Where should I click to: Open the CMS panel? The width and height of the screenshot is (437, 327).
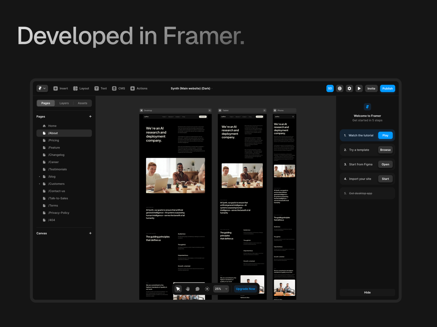click(x=119, y=88)
